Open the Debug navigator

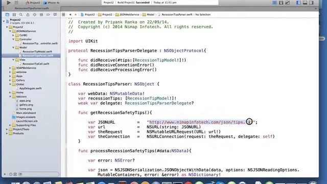pos(41,15)
